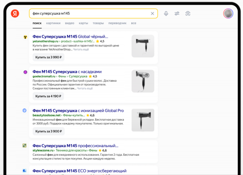Click the yetanothershop.ru site favicon
The width and height of the screenshot is (243, 175).
tap(25, 37)
